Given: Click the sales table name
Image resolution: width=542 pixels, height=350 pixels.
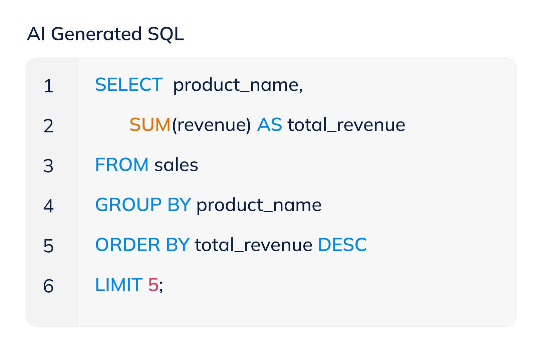Looking at the screenshot, I should point(176,165).
